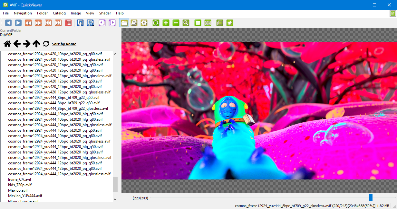Toggle dual page book view icon
Screen dimensions: 397x209
click(208, 23)
